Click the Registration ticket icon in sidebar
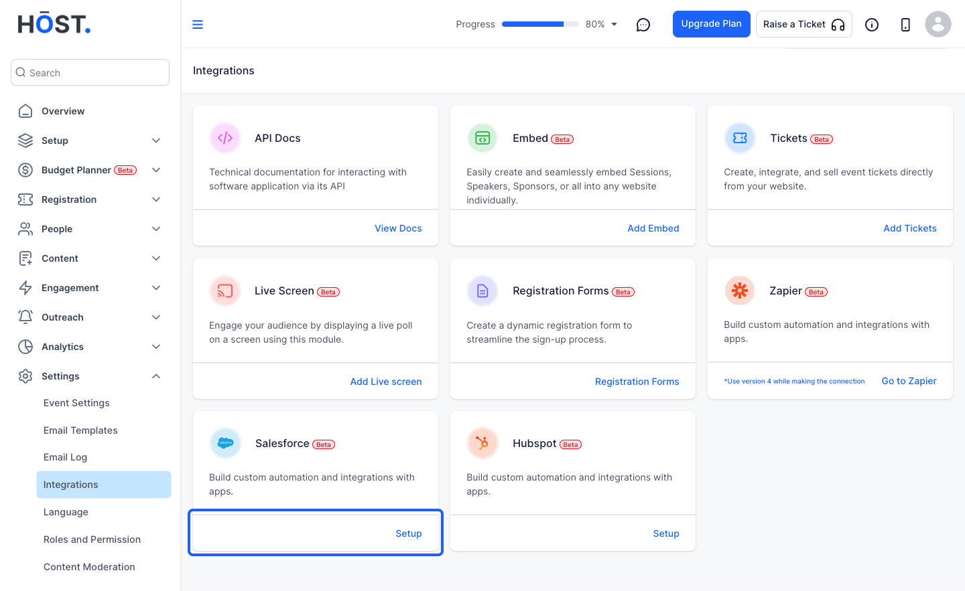Viewport: 965px width, 591px height. [25, 199]
